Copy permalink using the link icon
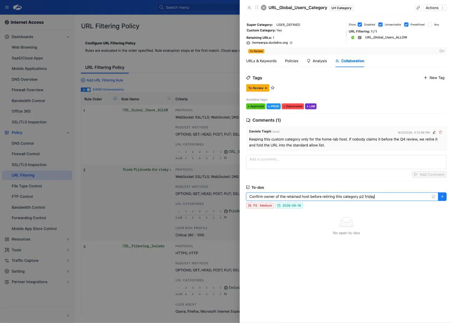Image resolution: width=453 pixels, height=323 pixels. pyautogui.click(x=418, y=8)
